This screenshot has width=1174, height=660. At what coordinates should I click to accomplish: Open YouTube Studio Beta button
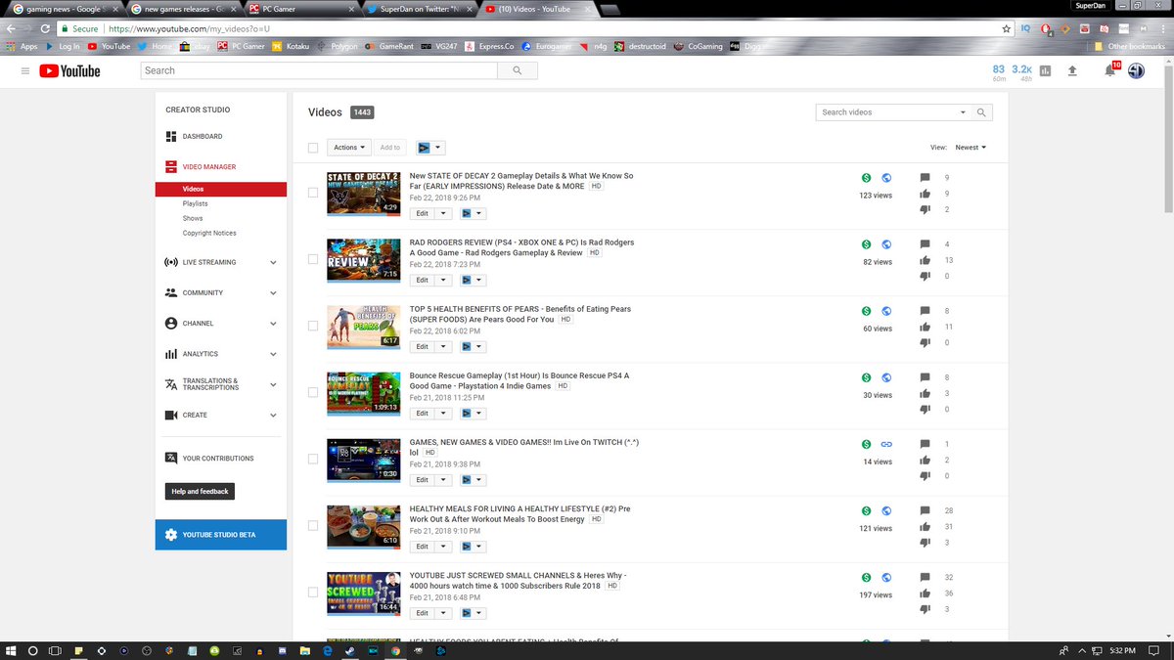[221, 535]
